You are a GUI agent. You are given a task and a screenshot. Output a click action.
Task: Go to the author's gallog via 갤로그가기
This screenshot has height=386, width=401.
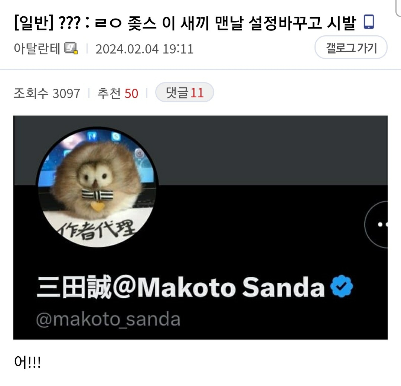[351, 47]
